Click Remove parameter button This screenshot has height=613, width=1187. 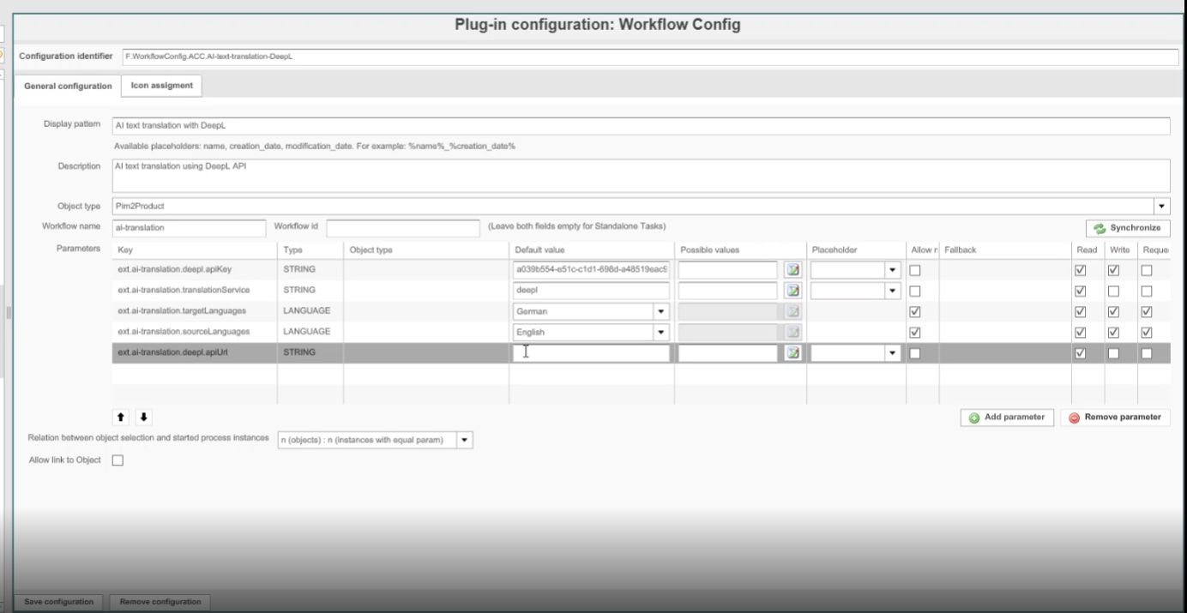pos(1115,418)
